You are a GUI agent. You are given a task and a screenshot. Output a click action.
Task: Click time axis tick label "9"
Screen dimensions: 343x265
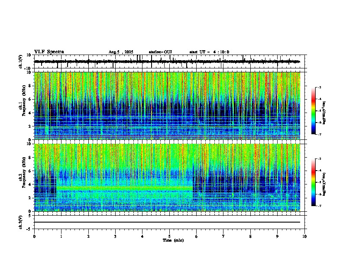tap(277, 236)
